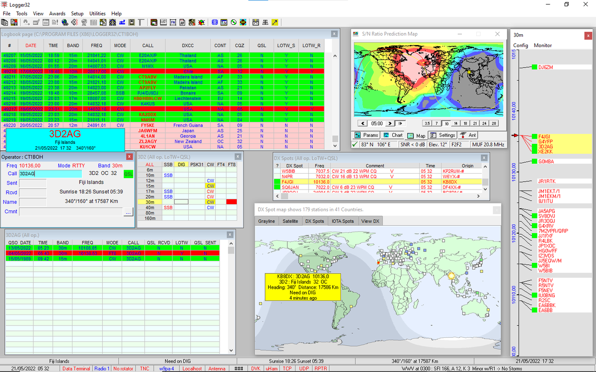
Task: Open Chart tab in prediction window
Action: (x=392, y=135)
